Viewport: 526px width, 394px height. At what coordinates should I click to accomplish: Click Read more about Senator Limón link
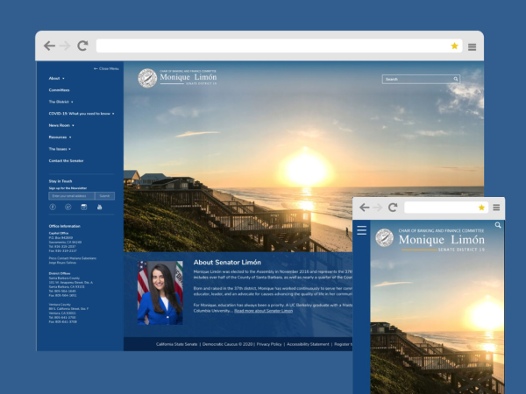coord(263,311)
